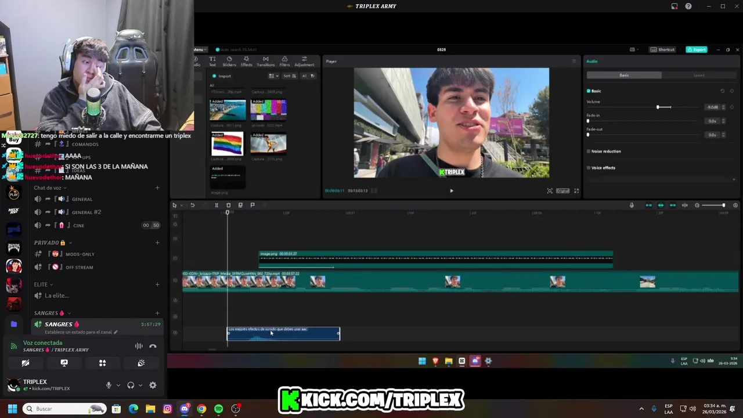Click the Split clip tool
Image resolution: width=743 pixels, height=418 pixels.
point(217,205)
